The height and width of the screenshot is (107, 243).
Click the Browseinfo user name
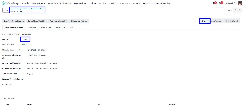pyautogui.click(x=231, y=3)
